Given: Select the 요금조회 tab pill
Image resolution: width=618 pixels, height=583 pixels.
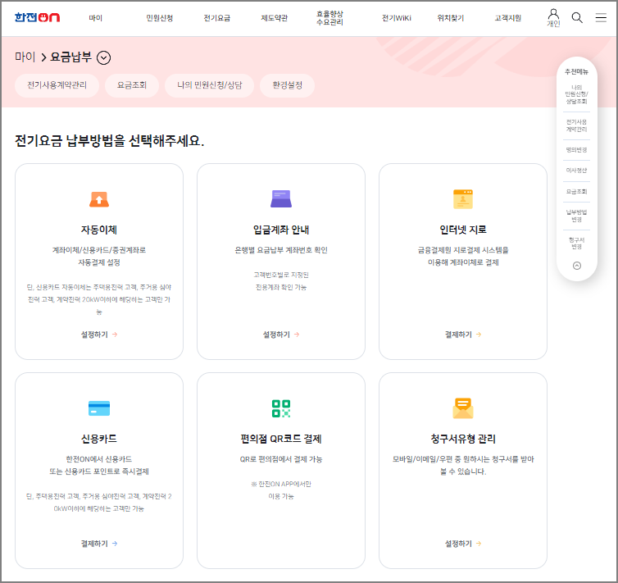Looking at the screenshot, I should pyautogui.click(x=132, y=85).
